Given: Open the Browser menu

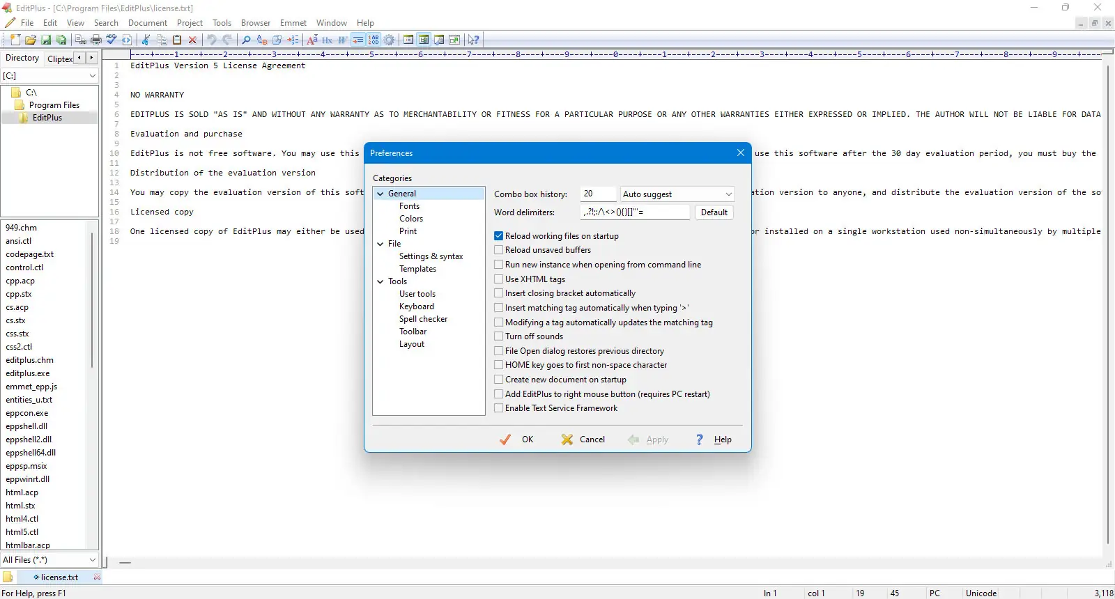Looking at the screenshot, I should [256, 23].
